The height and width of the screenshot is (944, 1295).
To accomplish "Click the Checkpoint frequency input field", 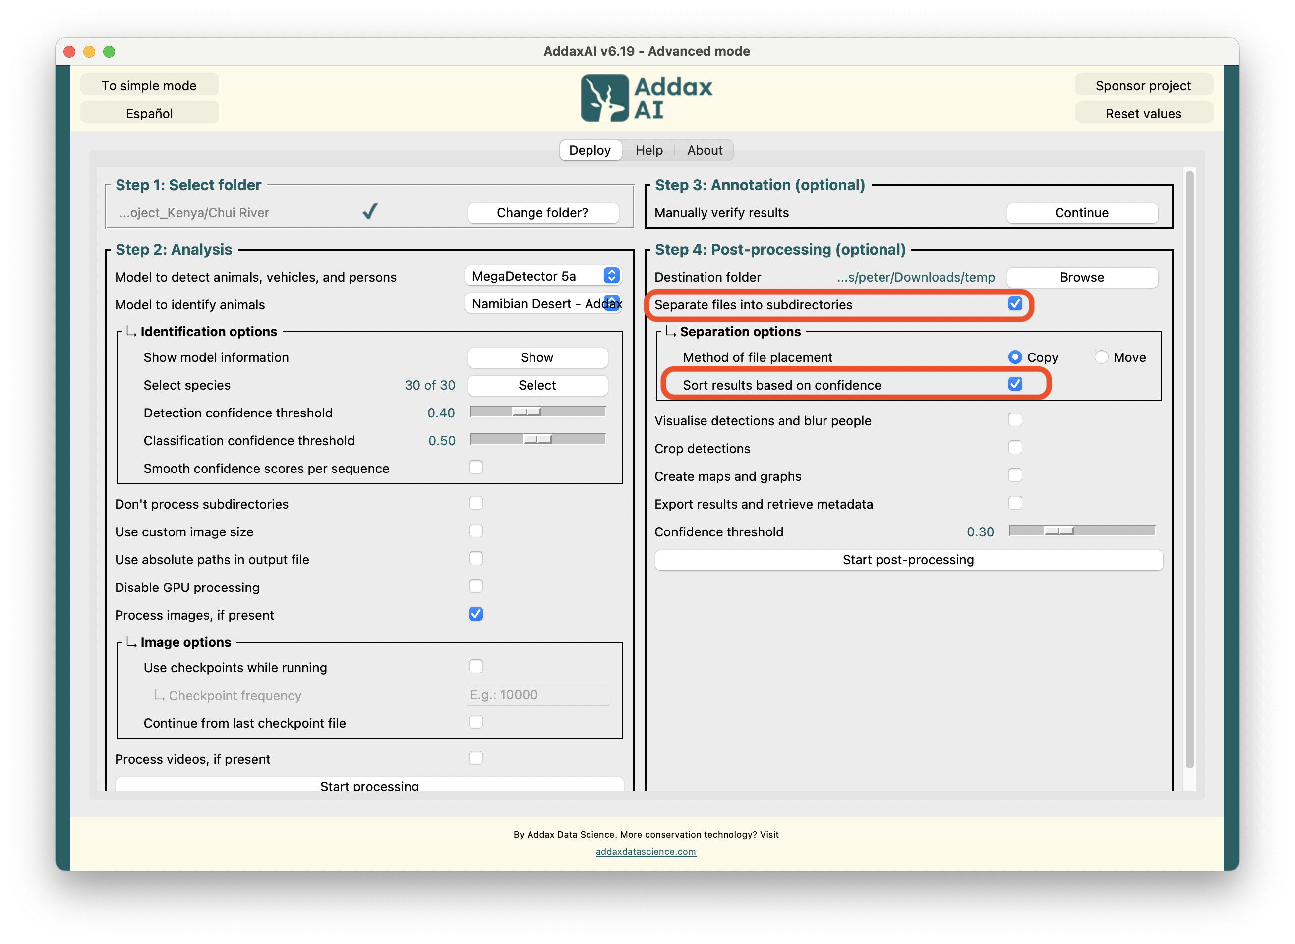I will 537,695.
